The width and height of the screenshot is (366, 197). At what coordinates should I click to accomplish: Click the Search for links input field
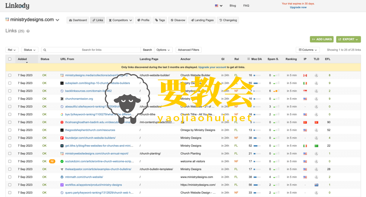(91, 50)
